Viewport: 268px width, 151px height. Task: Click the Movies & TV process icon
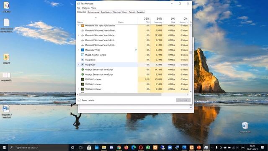point(82,50)
